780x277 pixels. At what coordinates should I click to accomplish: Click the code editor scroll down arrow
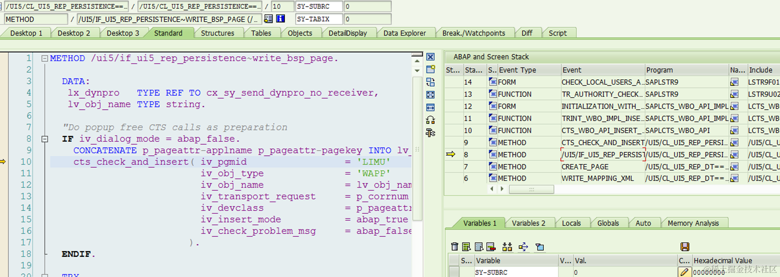click(x=417, y=71)
